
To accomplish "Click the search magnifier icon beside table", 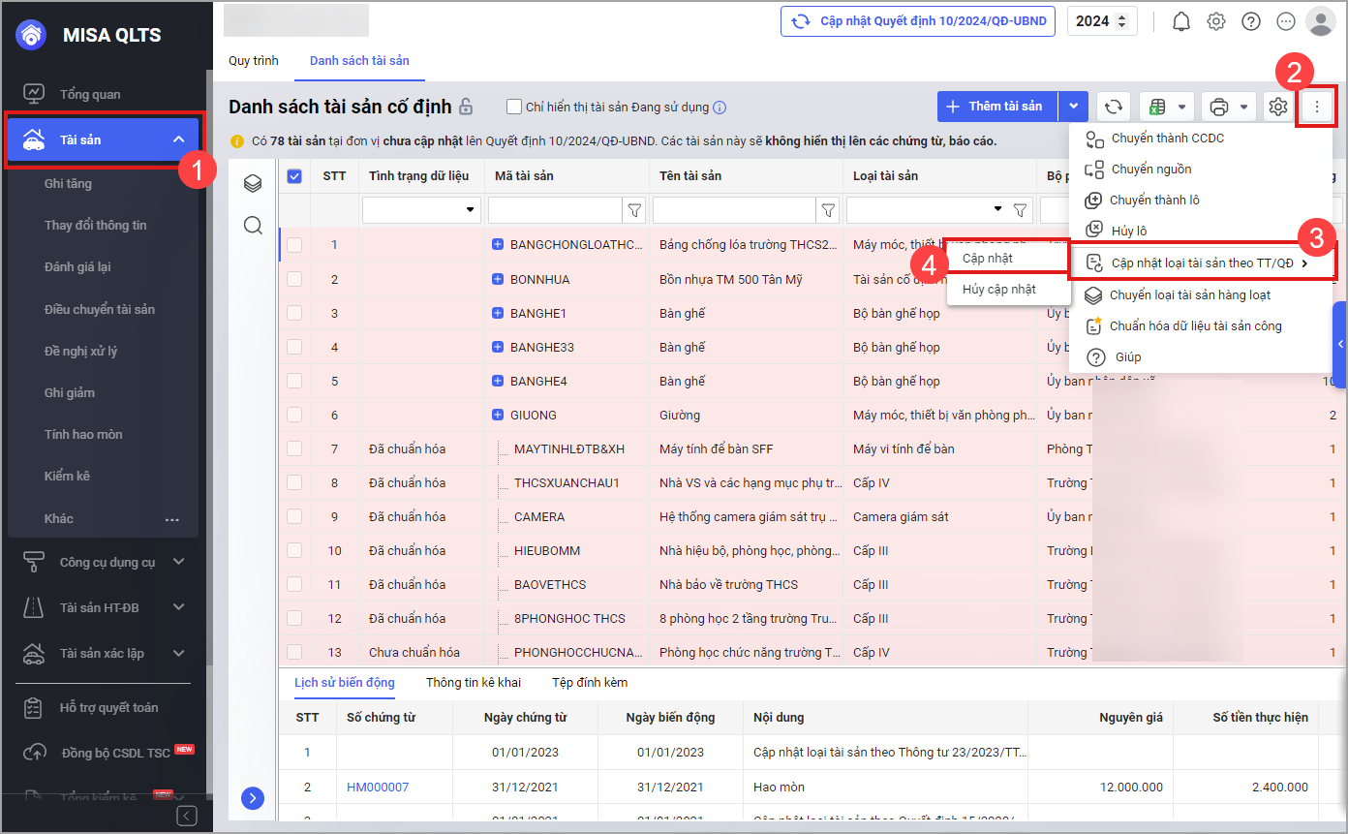I will (253, 225).
